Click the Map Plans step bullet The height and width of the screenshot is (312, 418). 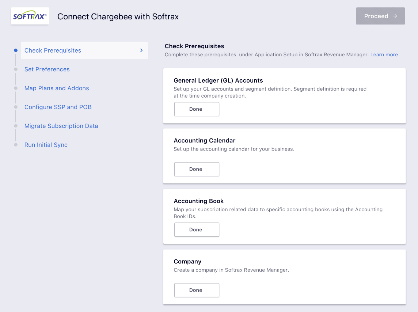(16, 88)
